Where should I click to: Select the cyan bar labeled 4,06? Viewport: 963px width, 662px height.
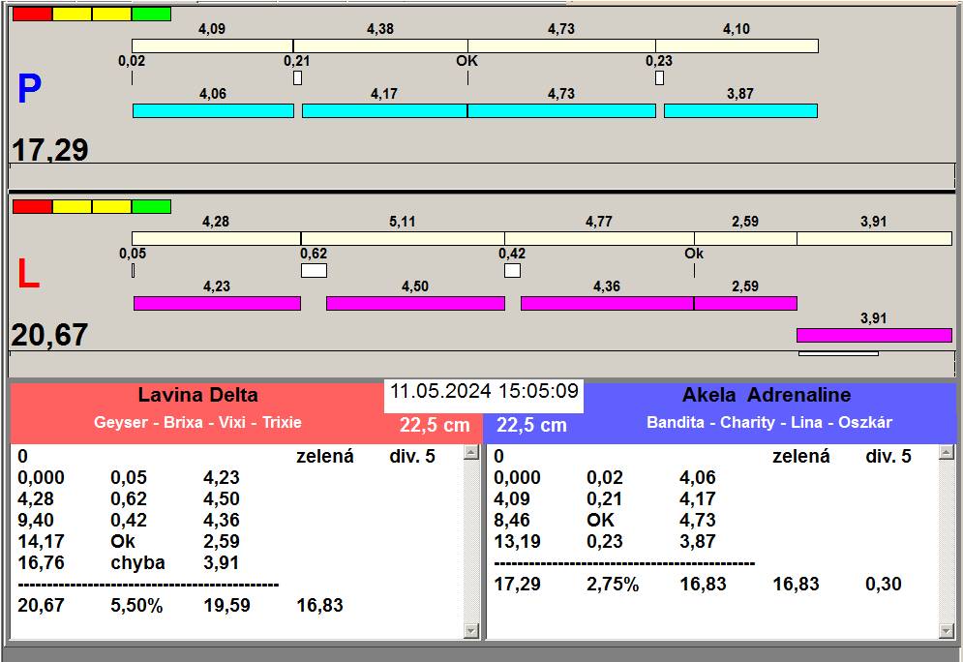click(x=213, y=111)
